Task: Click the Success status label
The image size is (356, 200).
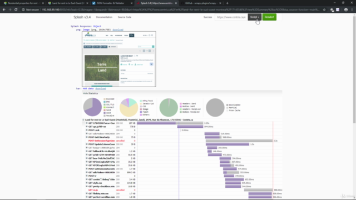Action: tap(207, 17)
